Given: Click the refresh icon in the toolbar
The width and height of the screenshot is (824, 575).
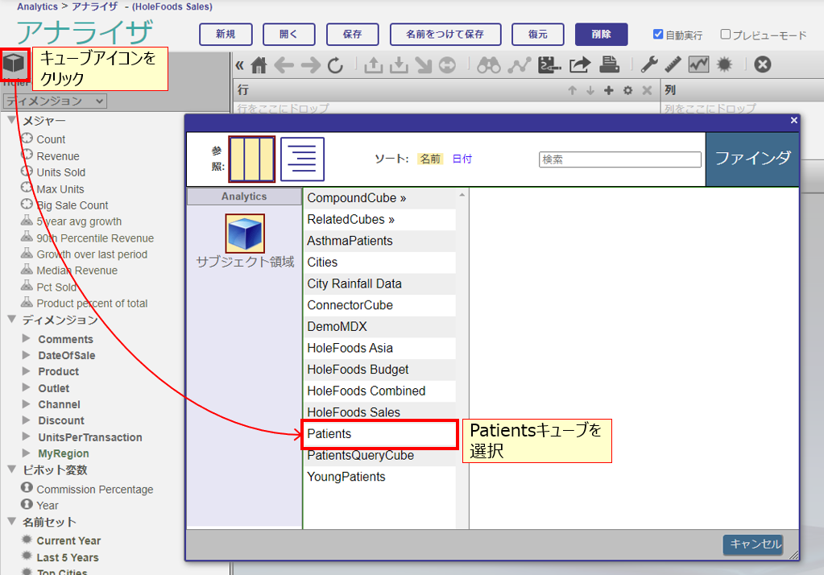Looking at the screenshot, I should coord(335,65).
